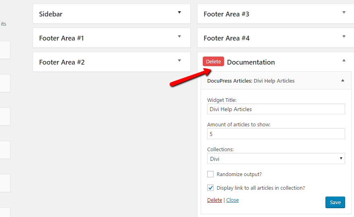Click into the Widget Title field
The image size is (354, 217).
pyautogui.click(x=276, y=109)
